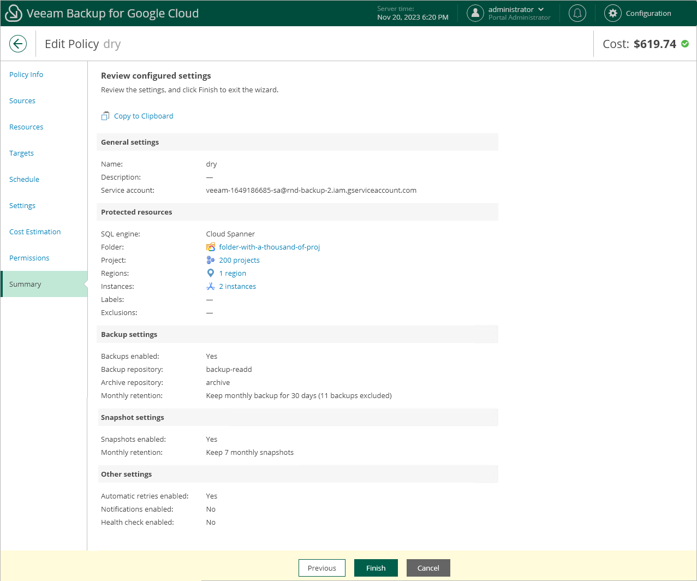
Task: Click the Previous button
Action: [x=322, y=568]
